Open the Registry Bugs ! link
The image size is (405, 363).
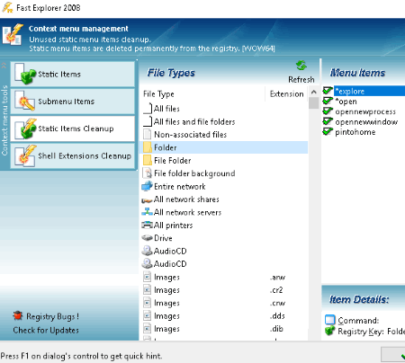click(52, 316)
